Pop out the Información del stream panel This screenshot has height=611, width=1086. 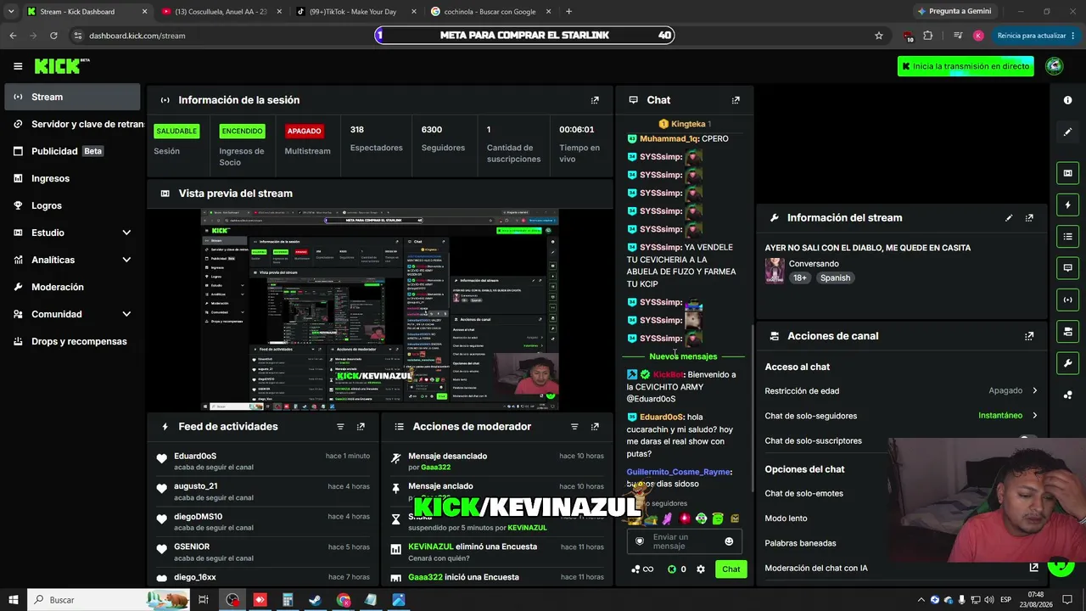[1029, 218]
